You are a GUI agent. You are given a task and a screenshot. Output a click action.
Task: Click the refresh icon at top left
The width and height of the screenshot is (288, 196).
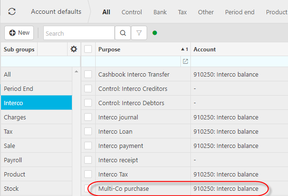click(12, 12)
